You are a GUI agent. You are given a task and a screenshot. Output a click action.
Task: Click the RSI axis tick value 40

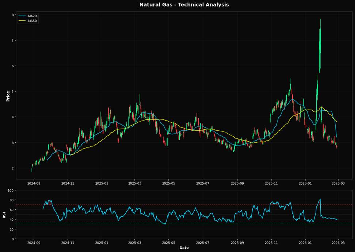coord(12,220)
